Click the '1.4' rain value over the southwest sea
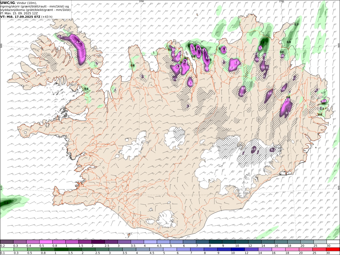The width and height of the screenshot is (340, 255). click(x=6, y=203)
